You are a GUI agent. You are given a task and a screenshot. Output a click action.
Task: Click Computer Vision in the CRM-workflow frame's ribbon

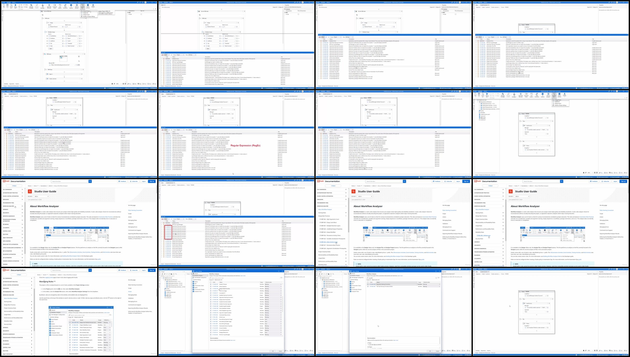(55, 6)
